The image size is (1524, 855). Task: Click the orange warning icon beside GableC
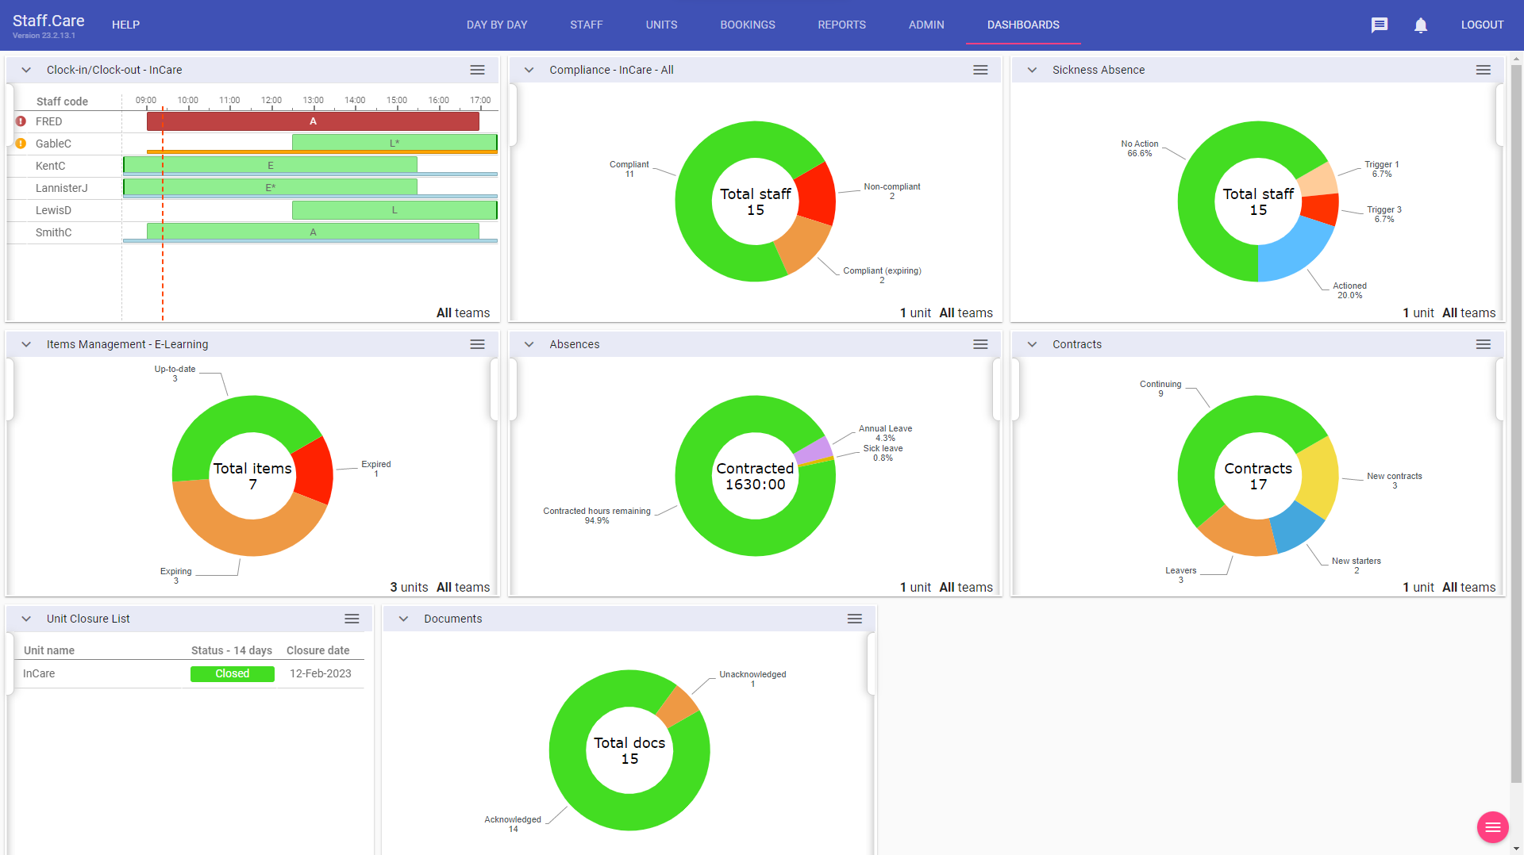[21, 144]
